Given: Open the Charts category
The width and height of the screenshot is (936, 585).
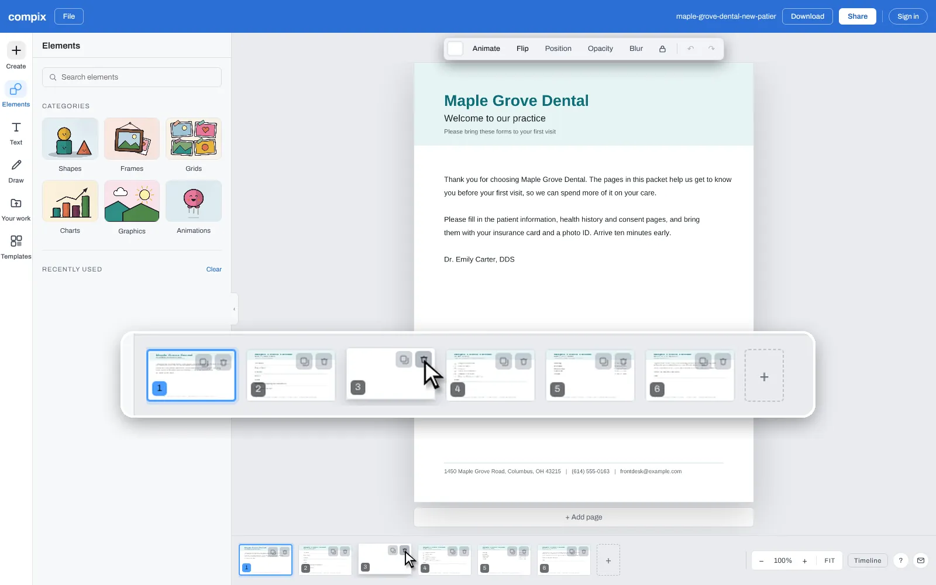Looking at the screenshot, I should pos(70,208).
